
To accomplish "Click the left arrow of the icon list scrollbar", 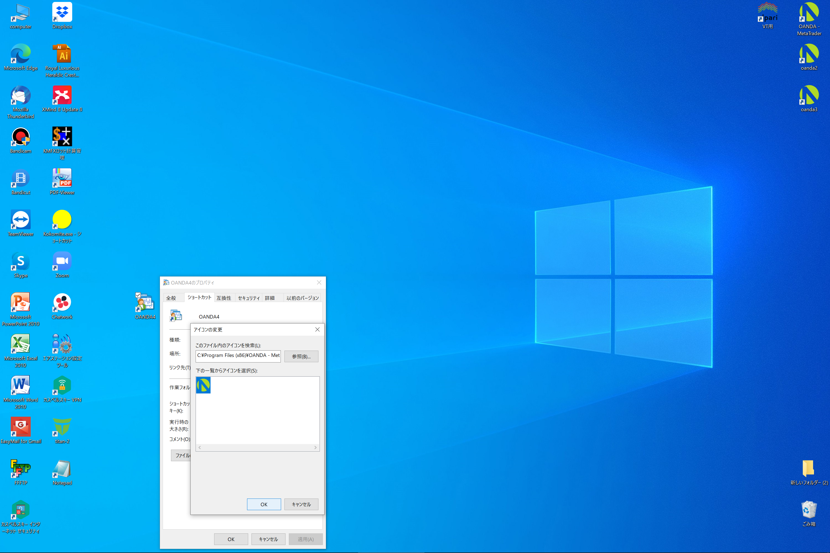I will point(200,448).
